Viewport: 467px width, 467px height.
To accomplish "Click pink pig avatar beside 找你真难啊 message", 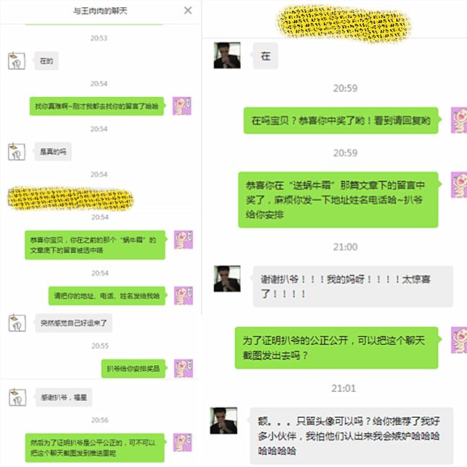I will coord(182,106).
